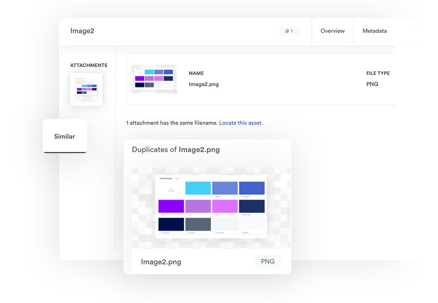Click the PNG value under FILE TYPE
Viewport: 438px width, 303px height.
[372, 84]
